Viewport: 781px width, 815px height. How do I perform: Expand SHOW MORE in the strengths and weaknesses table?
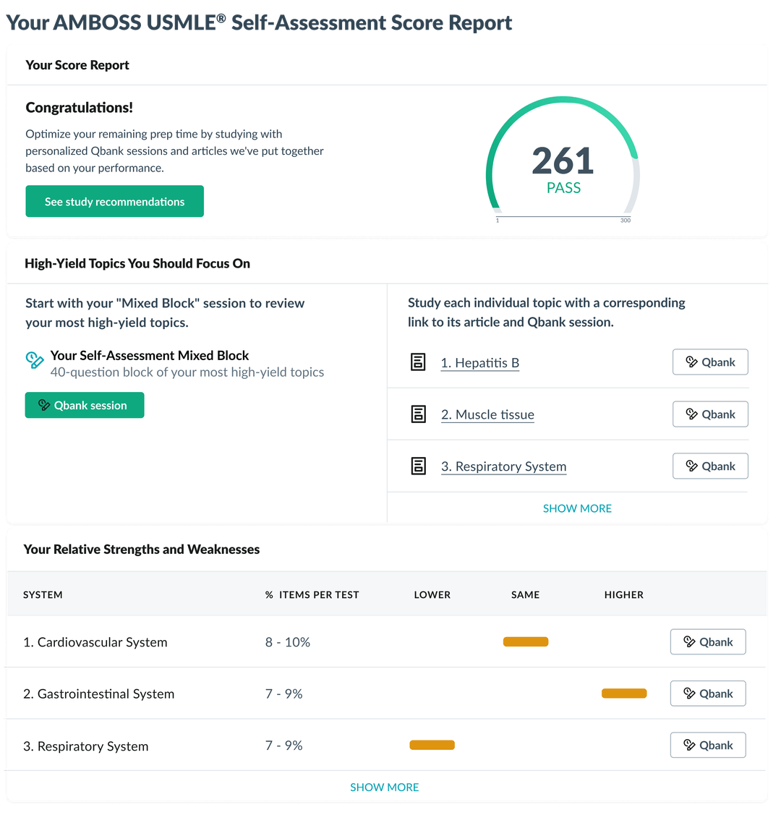384,787
